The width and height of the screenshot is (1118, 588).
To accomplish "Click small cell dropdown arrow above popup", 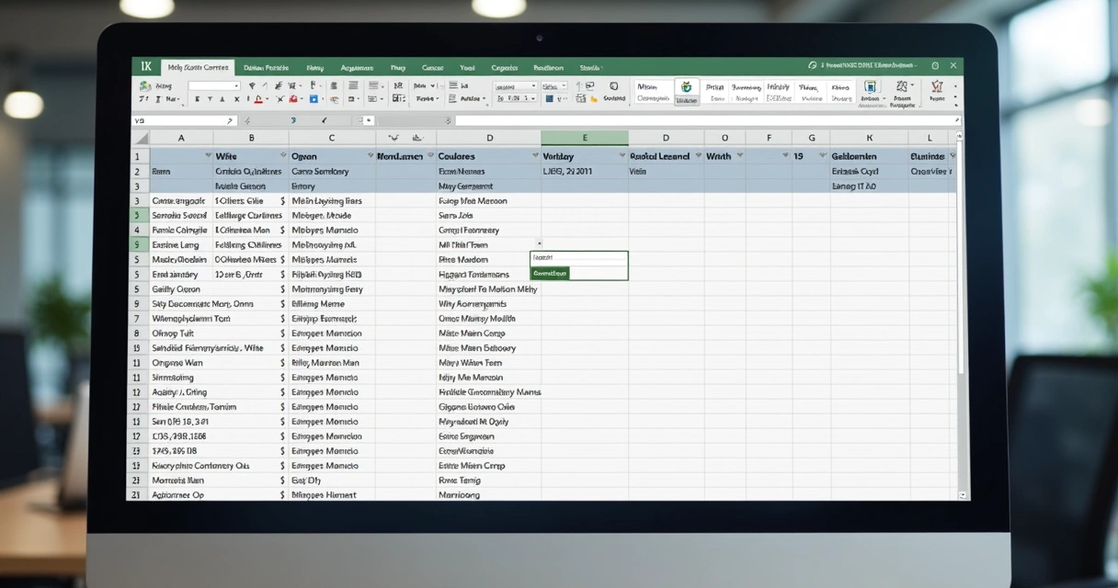I will (x=539, y=243).
